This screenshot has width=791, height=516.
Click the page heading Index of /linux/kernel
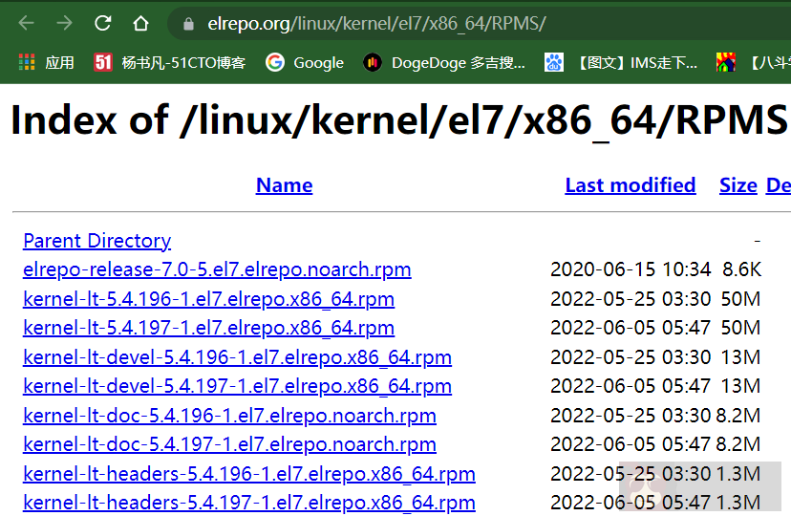398,121
